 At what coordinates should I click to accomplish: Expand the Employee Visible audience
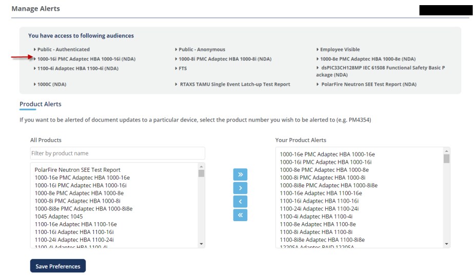point(340,50)
